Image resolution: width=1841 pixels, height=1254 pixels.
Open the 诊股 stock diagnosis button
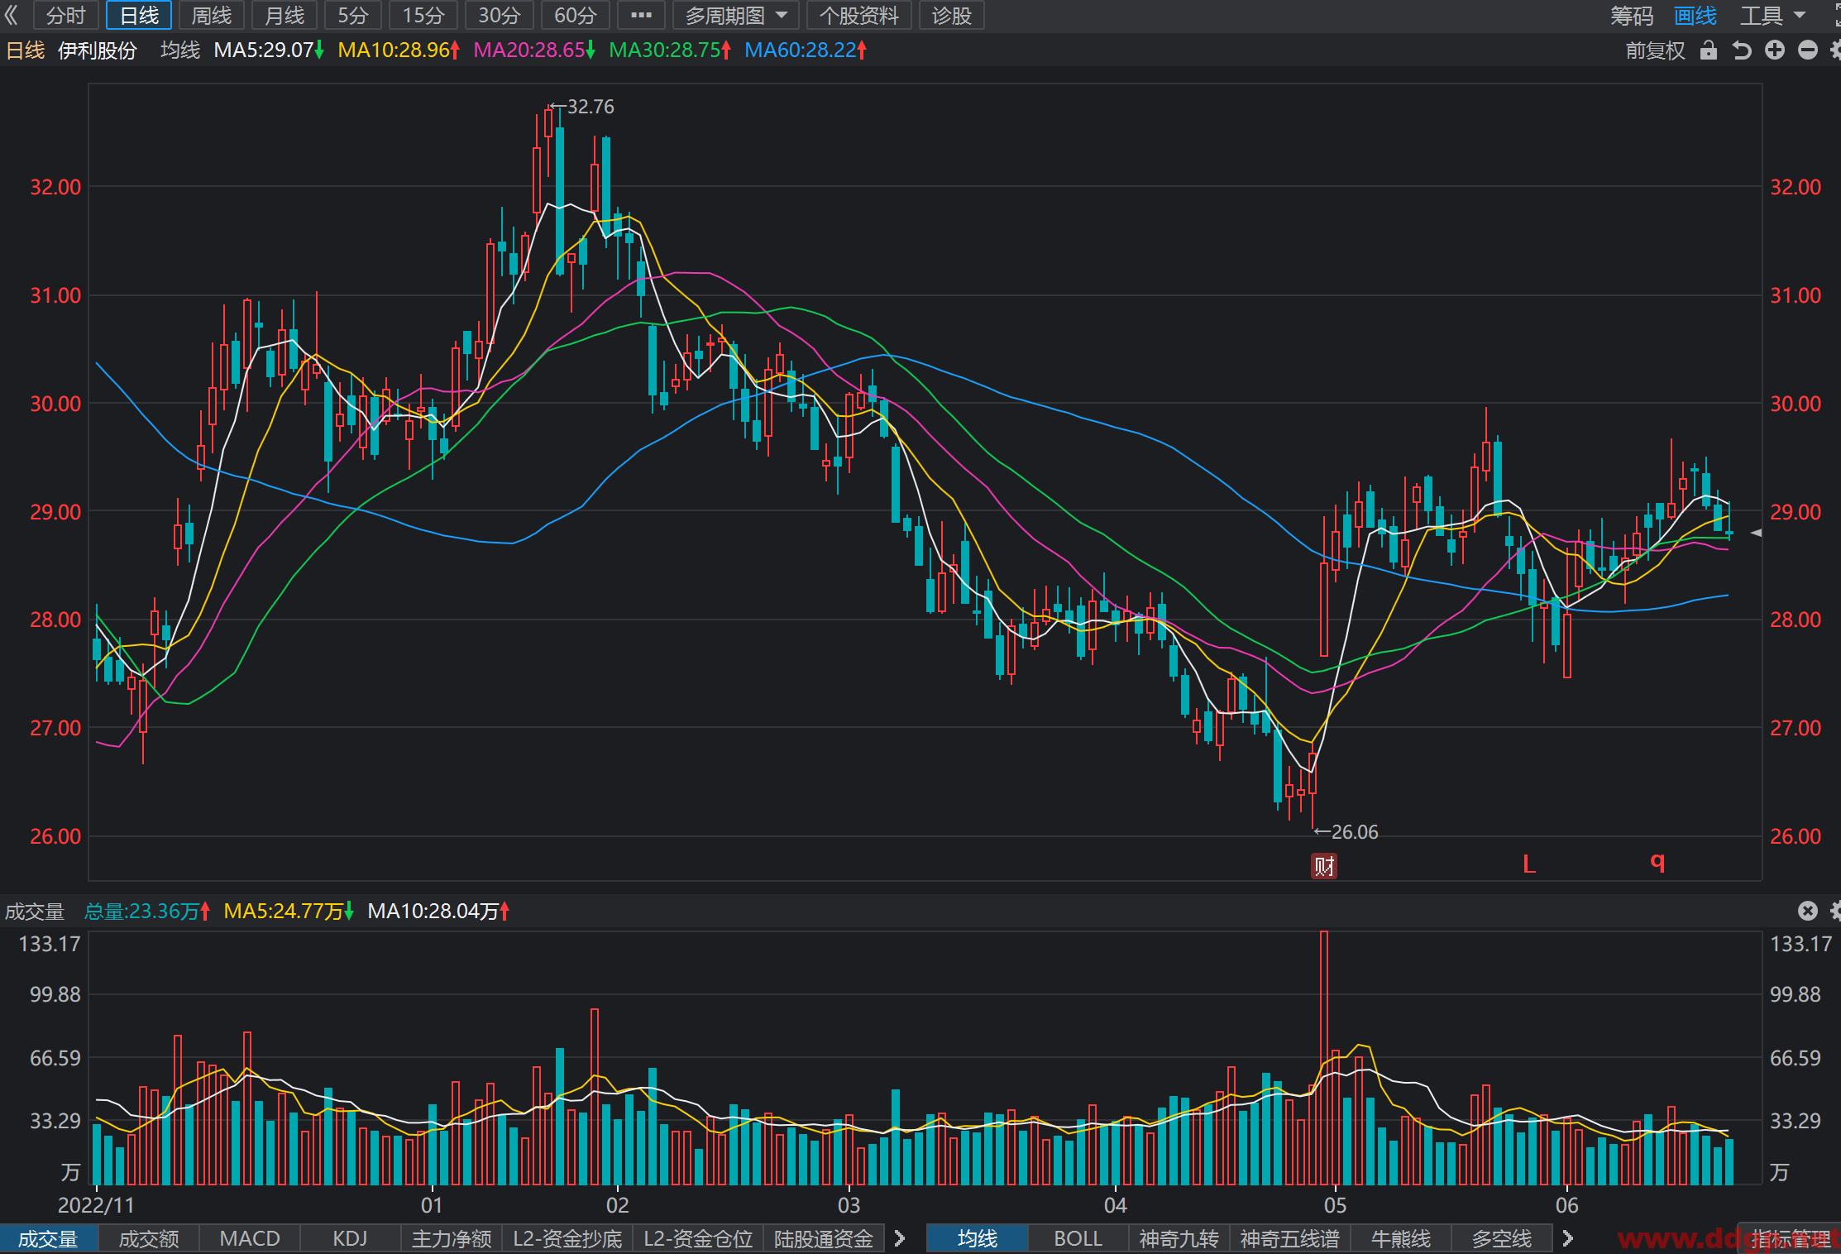tap(952, 15)
